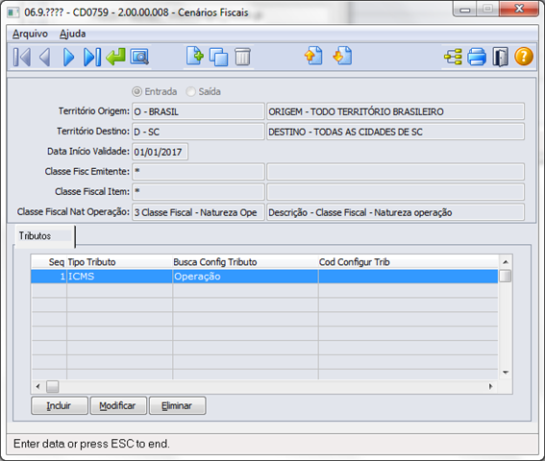Select the Saída radio button

tap(190, 91)
